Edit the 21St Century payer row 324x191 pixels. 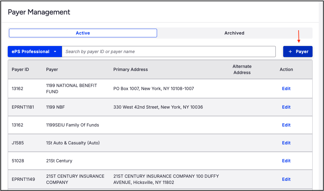pos(286,161)
